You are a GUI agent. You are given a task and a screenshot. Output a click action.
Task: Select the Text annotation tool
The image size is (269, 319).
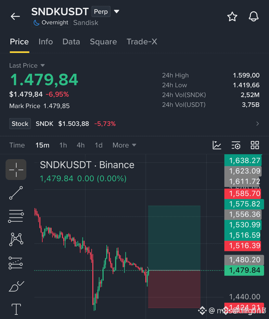[16, 309]
